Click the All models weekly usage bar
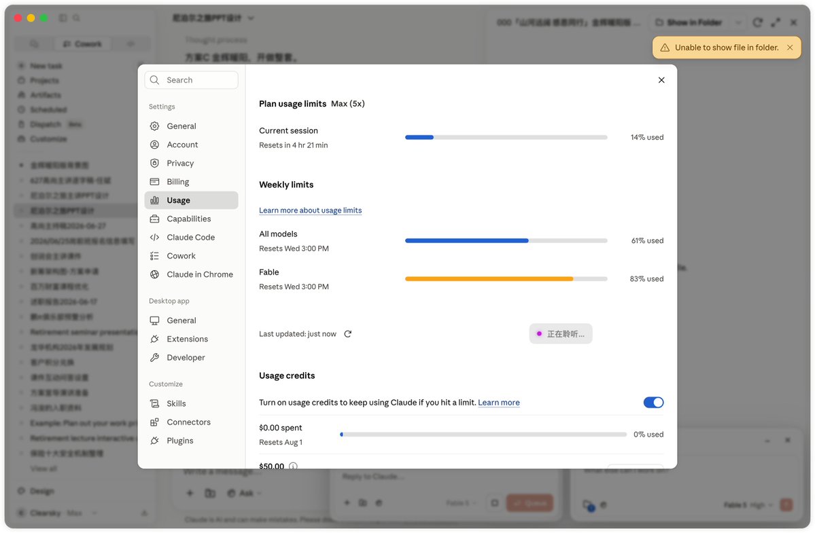Screen dimensions: 815x533 pos(506,241)
